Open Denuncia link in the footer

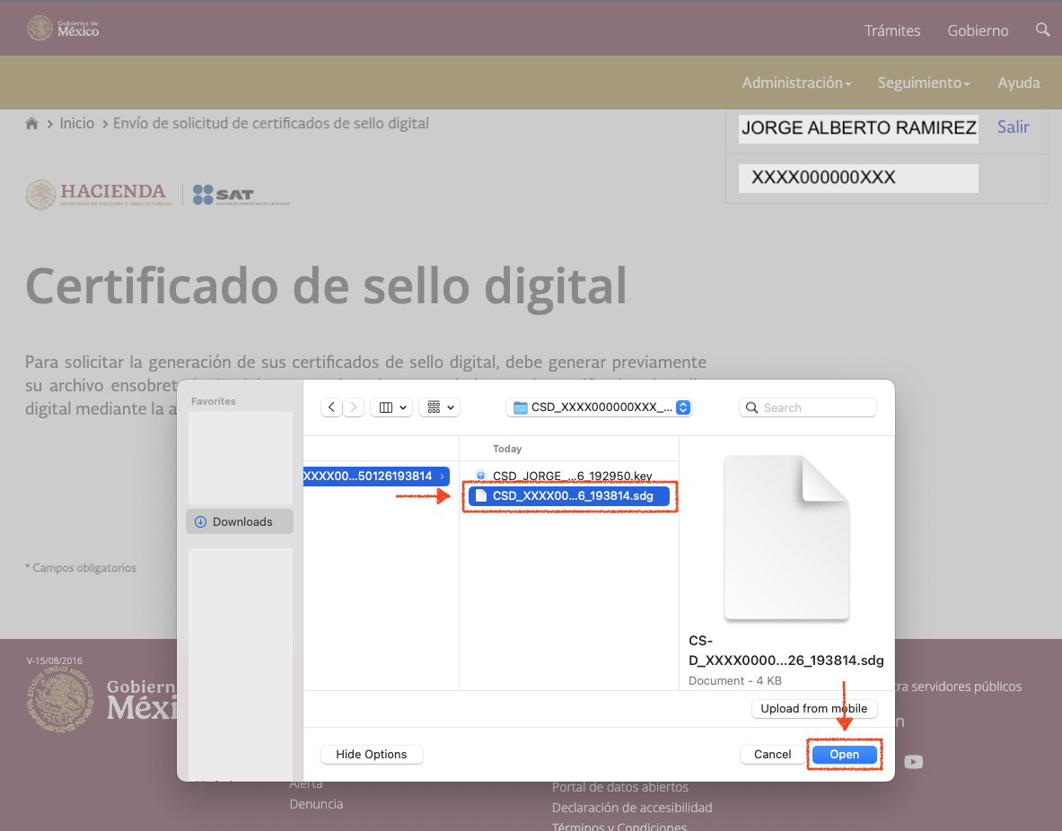click(x=316, y=804)
